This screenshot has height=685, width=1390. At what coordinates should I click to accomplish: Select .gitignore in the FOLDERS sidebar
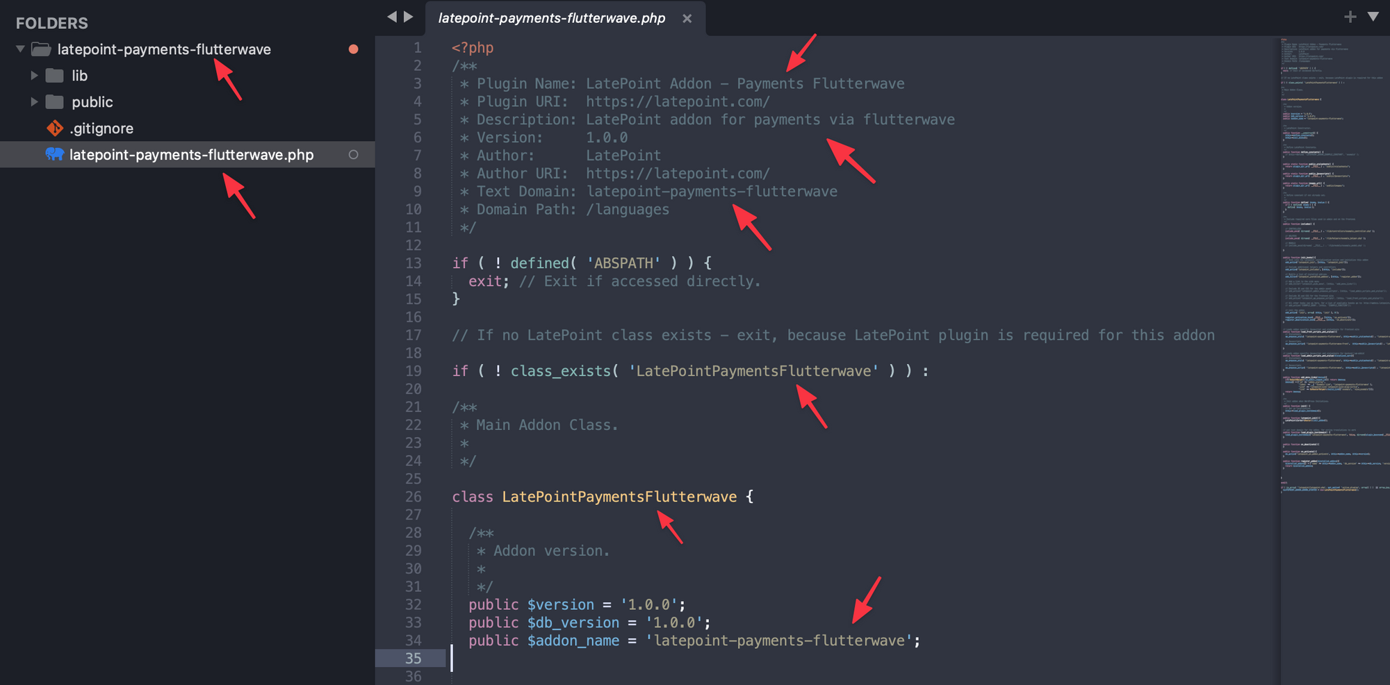pos(101,128)
